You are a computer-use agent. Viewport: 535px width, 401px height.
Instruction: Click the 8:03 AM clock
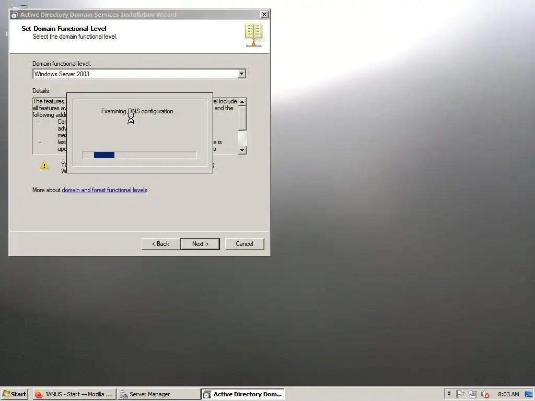(508, 394)
